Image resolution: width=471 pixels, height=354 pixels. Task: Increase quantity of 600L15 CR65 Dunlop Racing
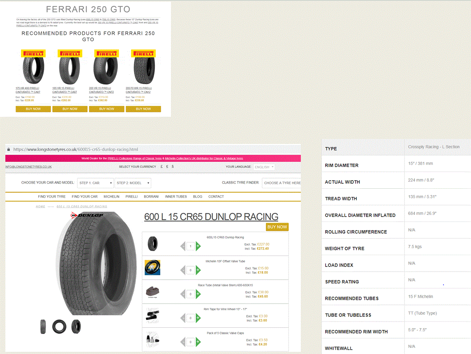(x=198, y=246)
